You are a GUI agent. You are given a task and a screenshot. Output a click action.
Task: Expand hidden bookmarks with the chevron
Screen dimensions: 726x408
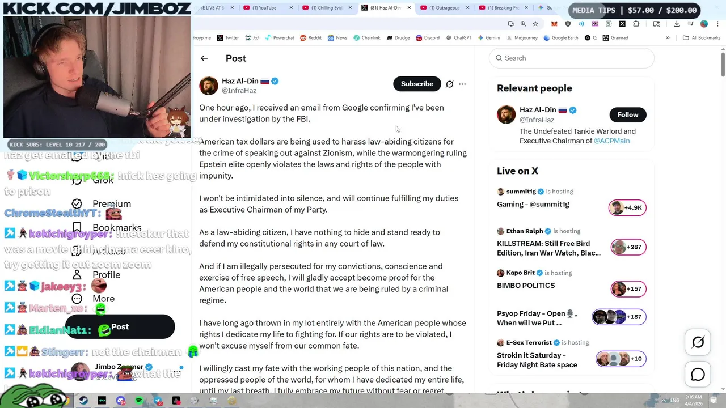coord(668,38)
